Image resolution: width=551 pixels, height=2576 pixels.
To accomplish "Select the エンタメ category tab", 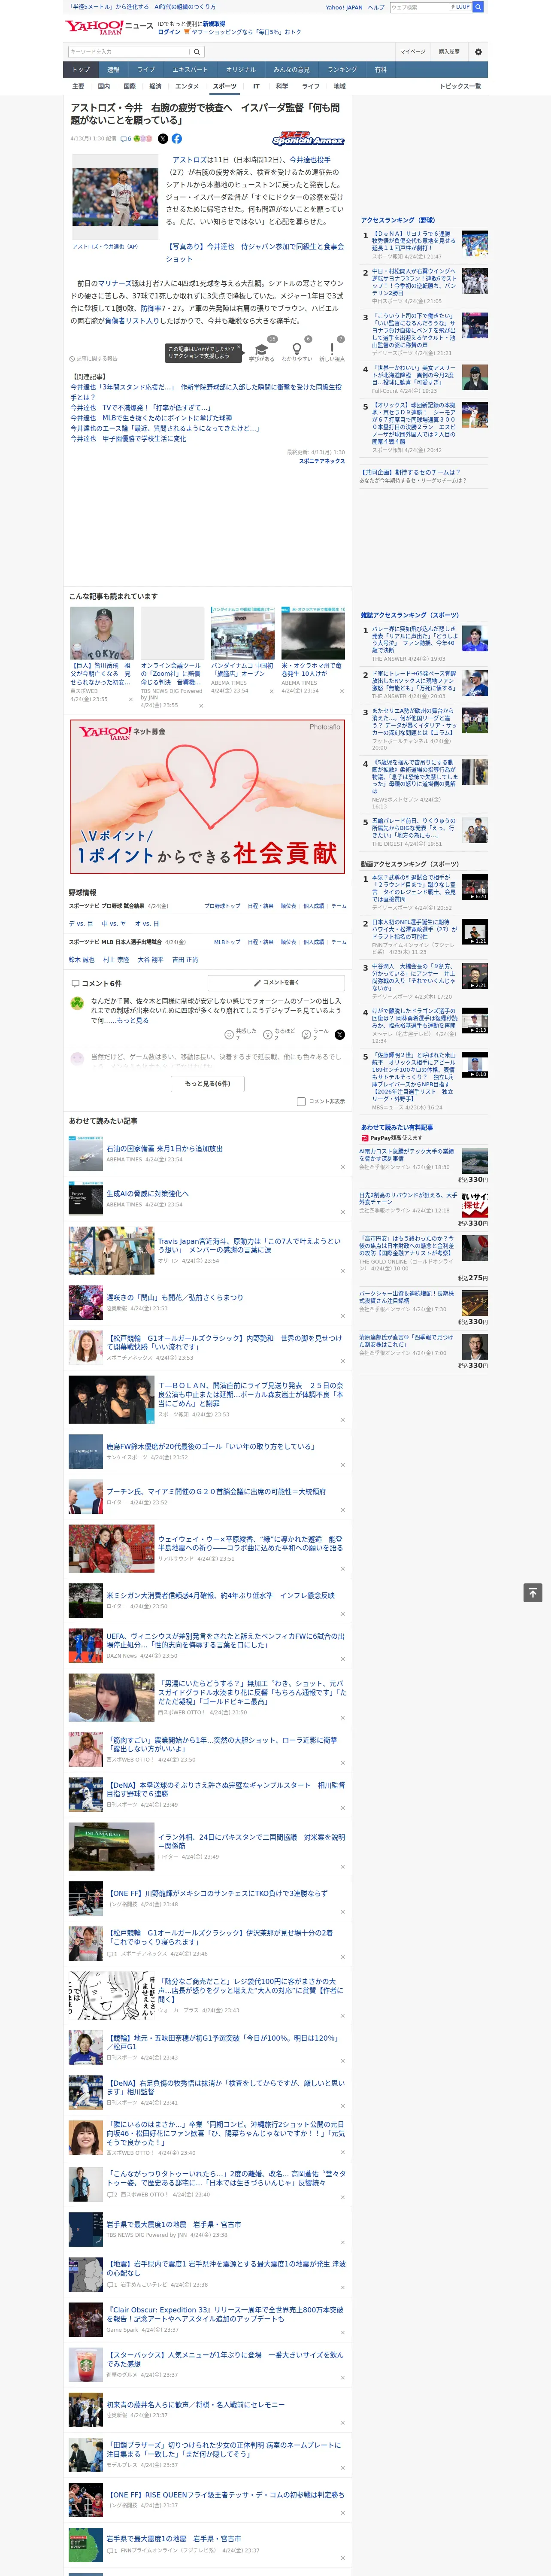I will [x=187, y=86].
